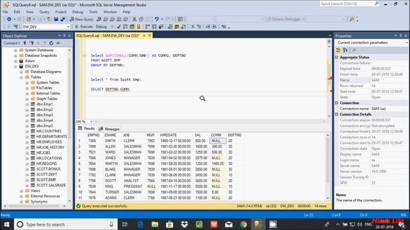The width and height of the screenshot is (410, 230).
Task: Click the navigate Back arrow icon
Action: 9,19
